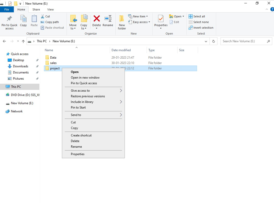Choose Open in new window
The height and width of the screenshot is (203, 274).
coord(93,78)
